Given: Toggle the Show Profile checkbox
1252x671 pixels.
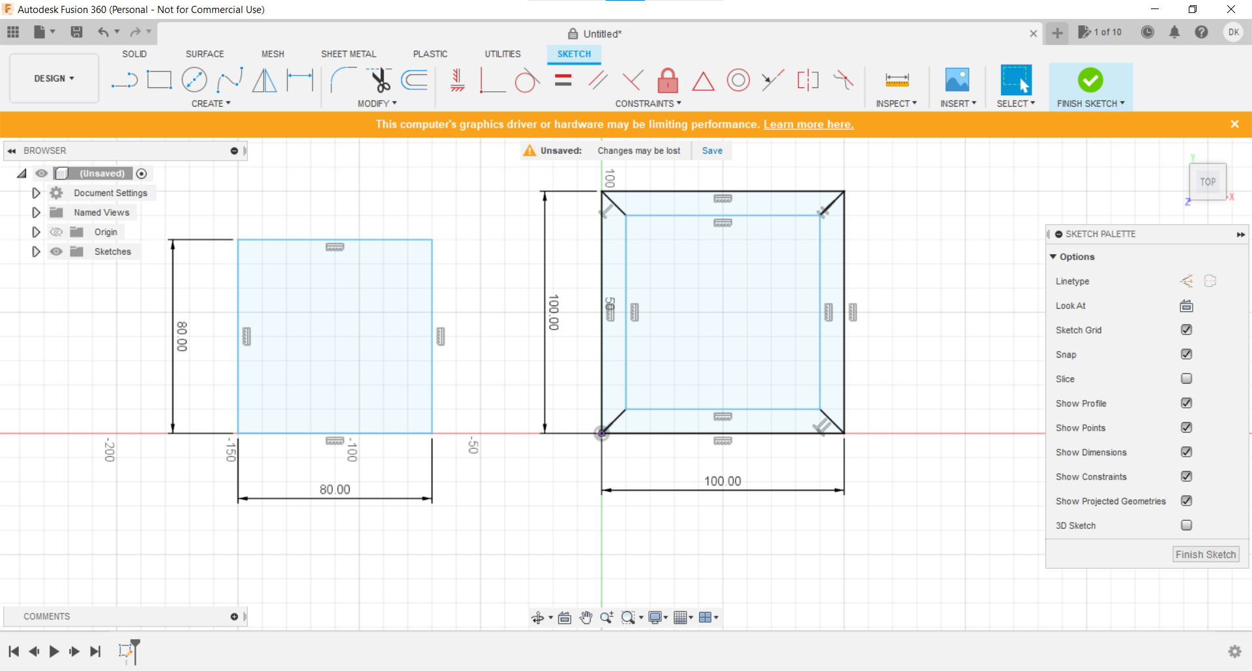Looking at the screenshot, I should pyautogui.click(x=1186, y=403).
